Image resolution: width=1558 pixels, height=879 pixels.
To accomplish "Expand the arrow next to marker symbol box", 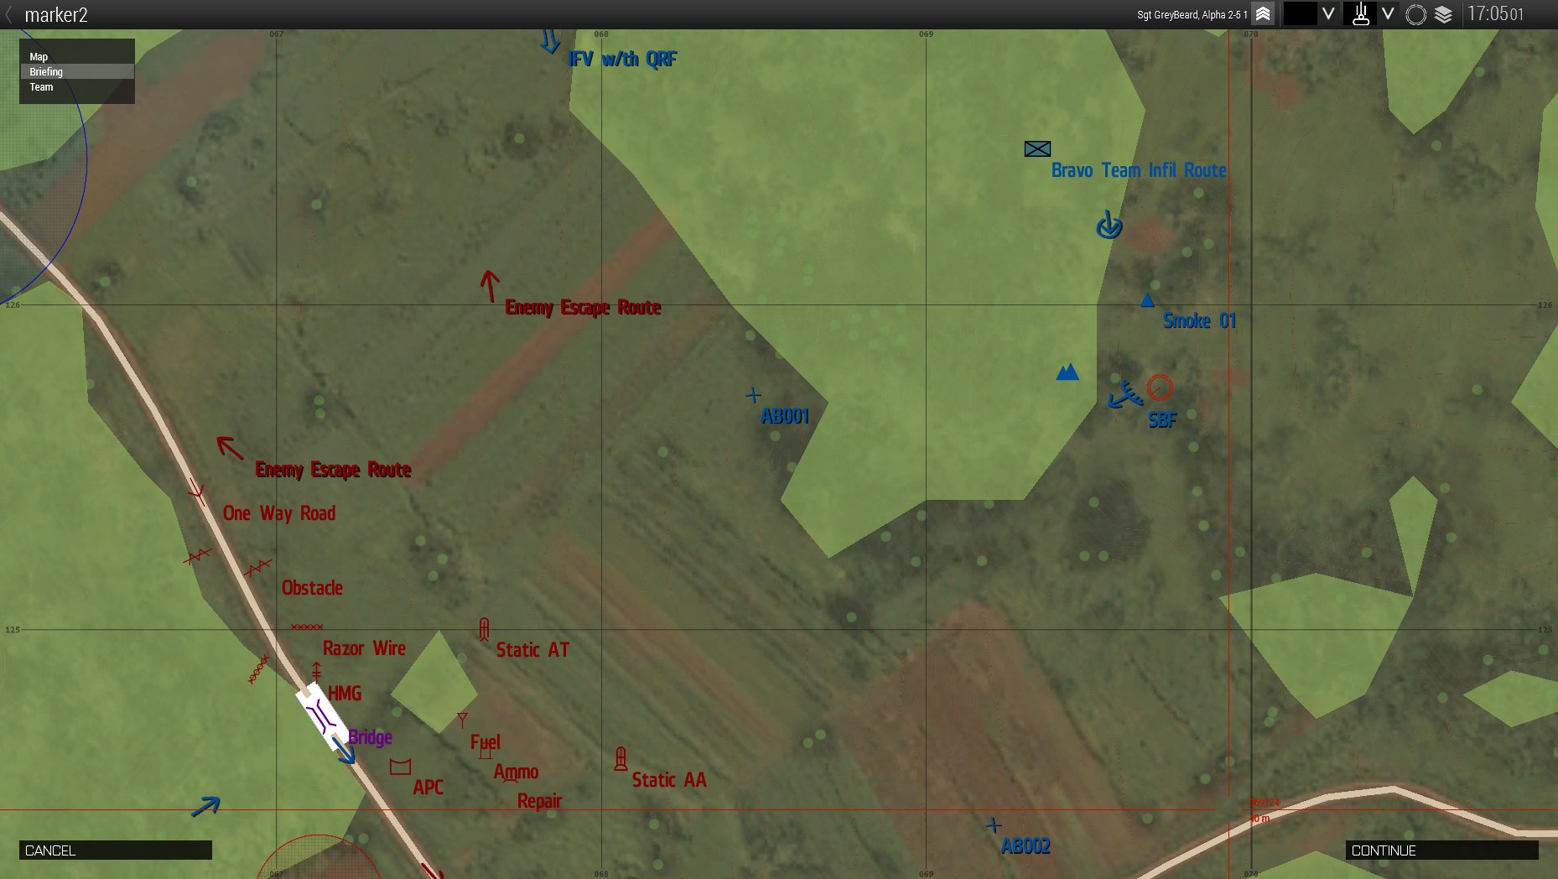I will coord(1389,13).
